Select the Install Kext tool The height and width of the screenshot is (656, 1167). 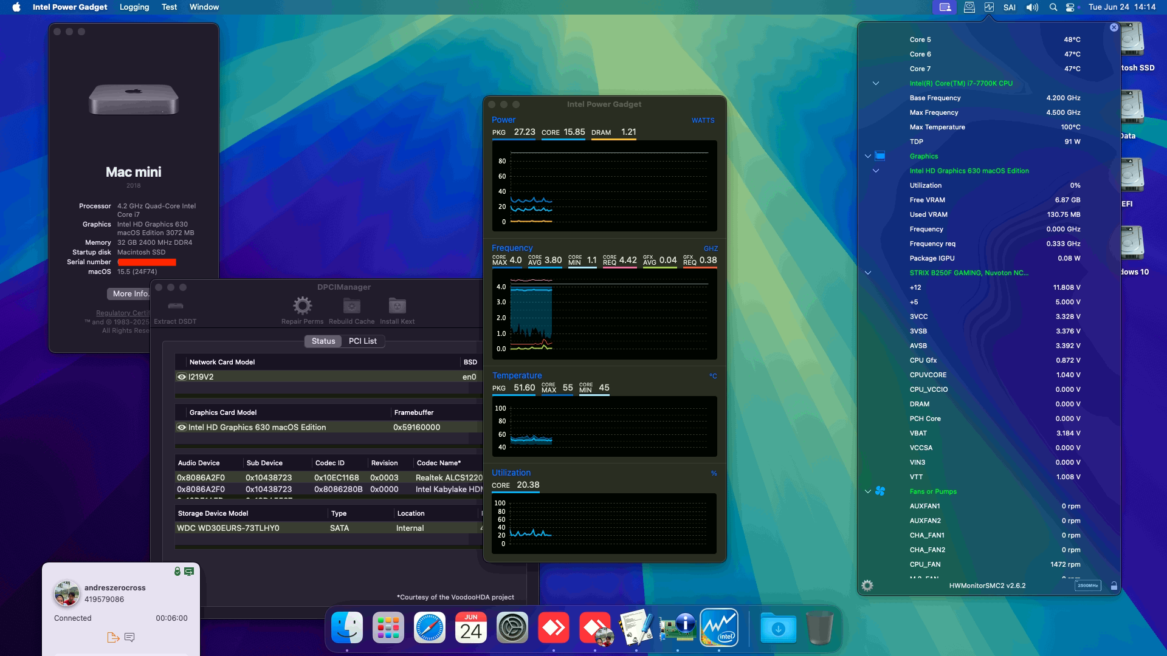(x=398, y=307)
